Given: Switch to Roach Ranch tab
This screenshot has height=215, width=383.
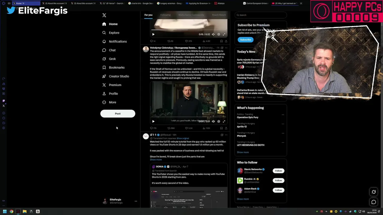Looking at the screenshot, I should pos(219,15).
